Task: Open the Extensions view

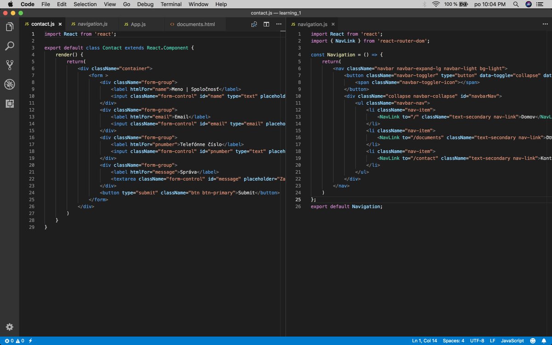Action: pyautogui.click(x=9, y=103)
